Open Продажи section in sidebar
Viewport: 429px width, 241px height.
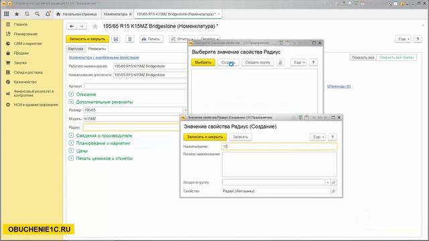(21, 53)
